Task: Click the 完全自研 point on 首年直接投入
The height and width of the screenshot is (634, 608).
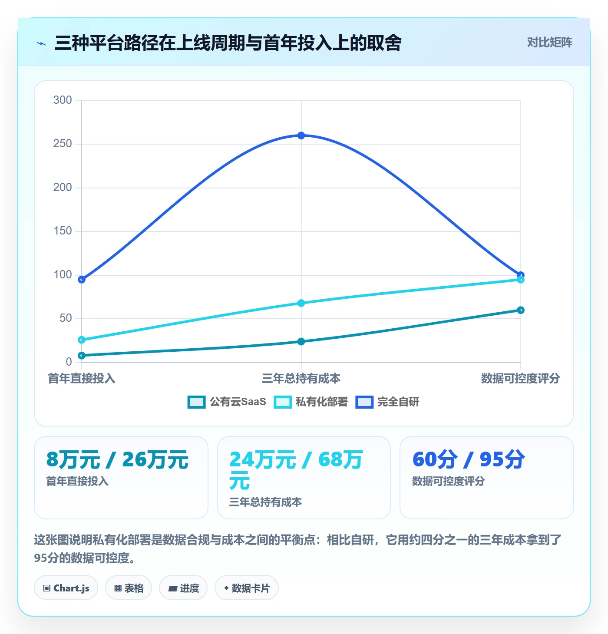Action: click(x=82, y=280)
